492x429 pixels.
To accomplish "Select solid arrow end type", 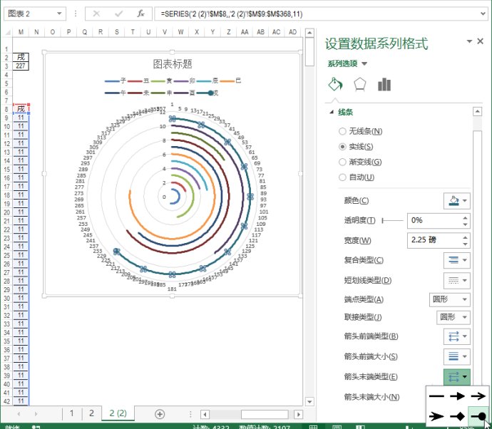I will tap(457, 396).
